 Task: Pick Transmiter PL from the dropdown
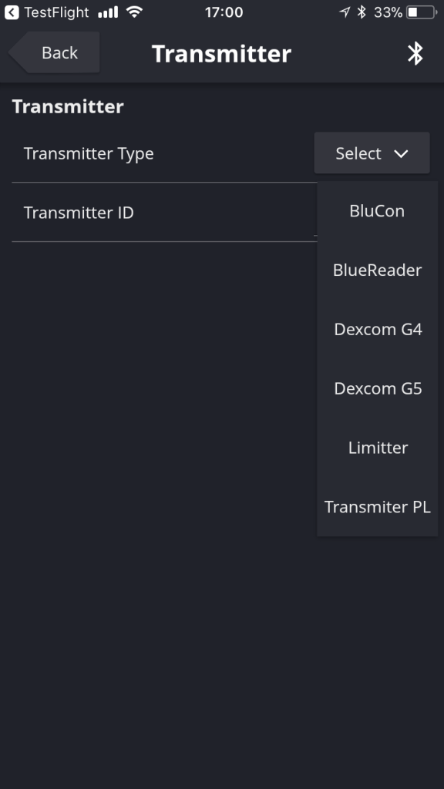(x=377, y=507)
